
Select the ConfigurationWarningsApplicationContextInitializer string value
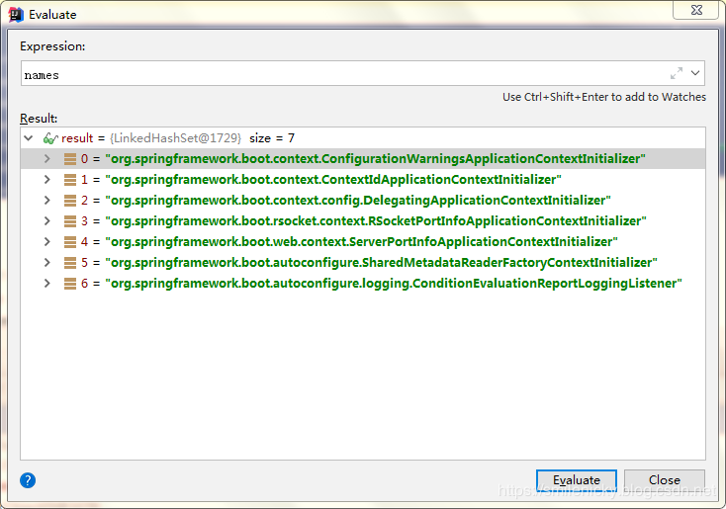pyautogui.click(x=376, y=159)
